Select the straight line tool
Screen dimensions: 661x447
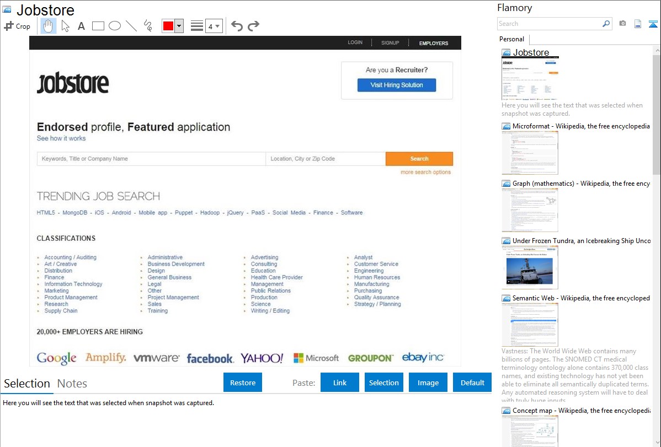[x=131, y=26]
